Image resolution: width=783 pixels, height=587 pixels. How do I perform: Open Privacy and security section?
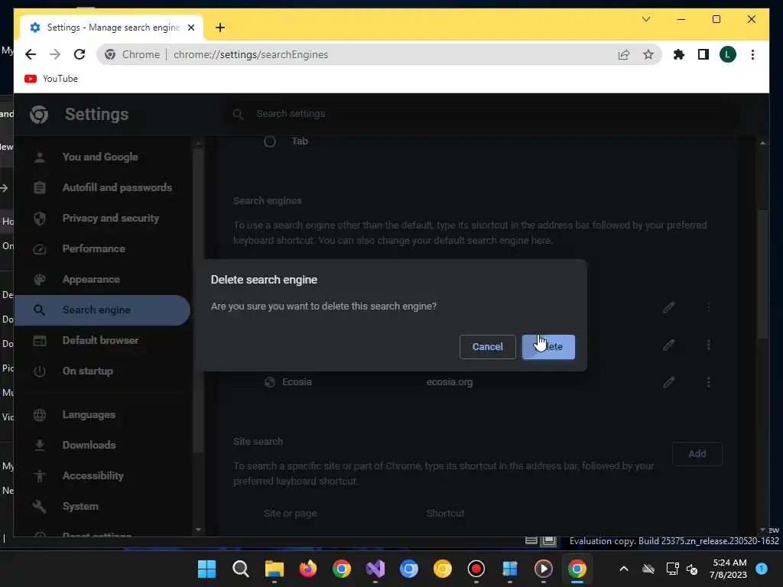(x=110, y=218)
